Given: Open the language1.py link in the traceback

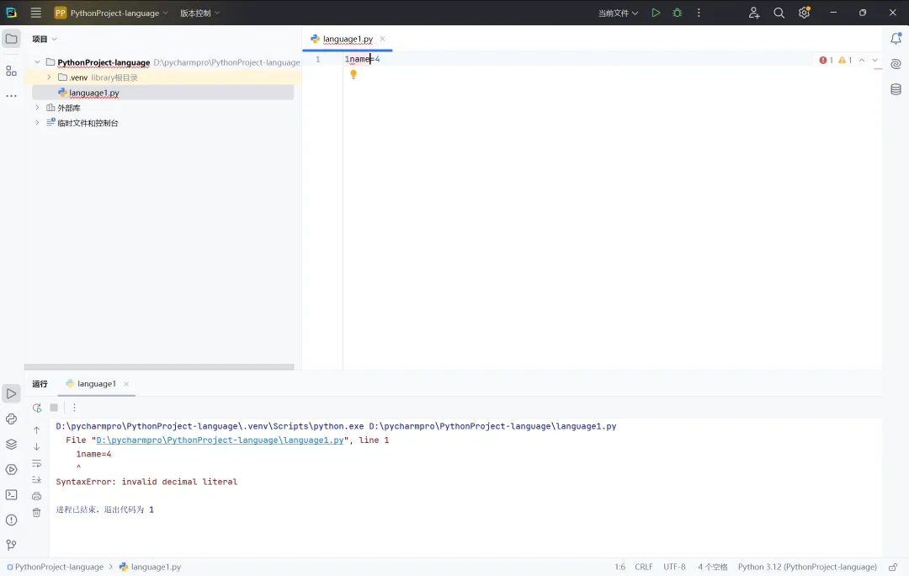Looking at the screenshot, I should pyautogui.click(x=220, y=440).
